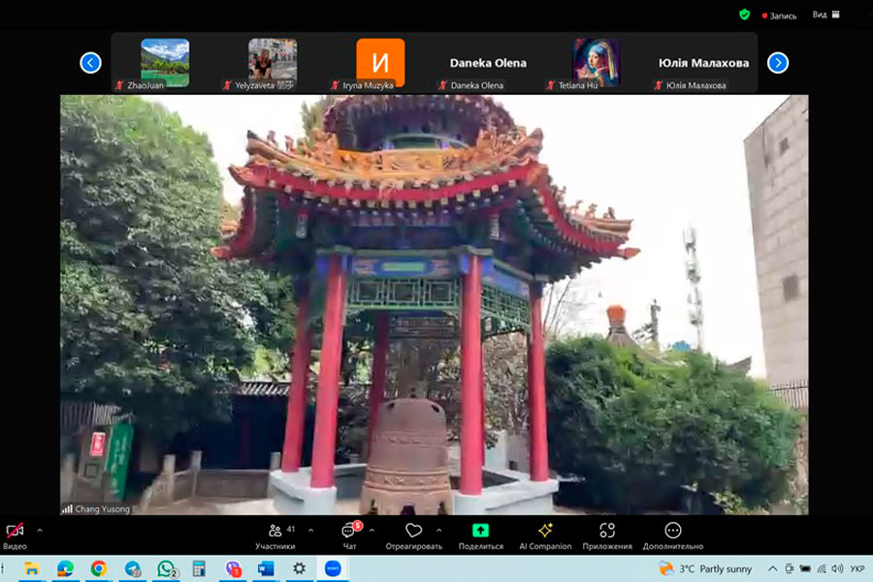Select Tetiana Hu's participant thumbnail
873x582 pixels.
click(596, 62)
